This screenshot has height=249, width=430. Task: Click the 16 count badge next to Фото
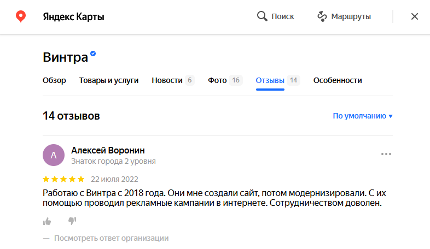click(x=236, y=80)
